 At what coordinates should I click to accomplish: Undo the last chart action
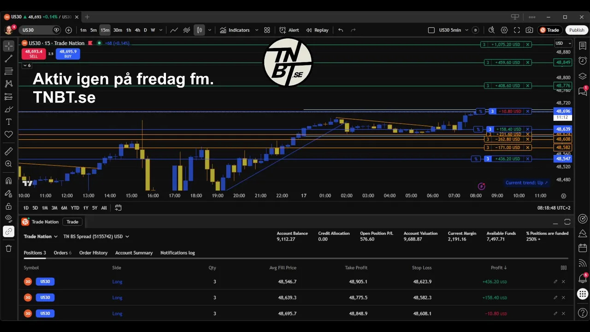[x=341, y=30]
